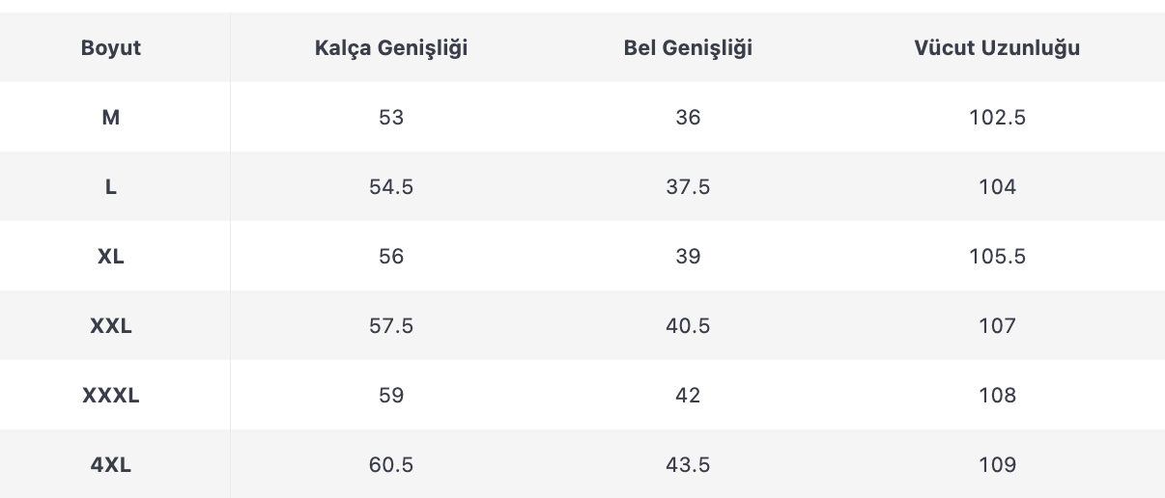This screenshot has height=498, width=1165.
Task: Select the 40.5 waist width cell
Action: pyautogui.click(x=688, y=326)
